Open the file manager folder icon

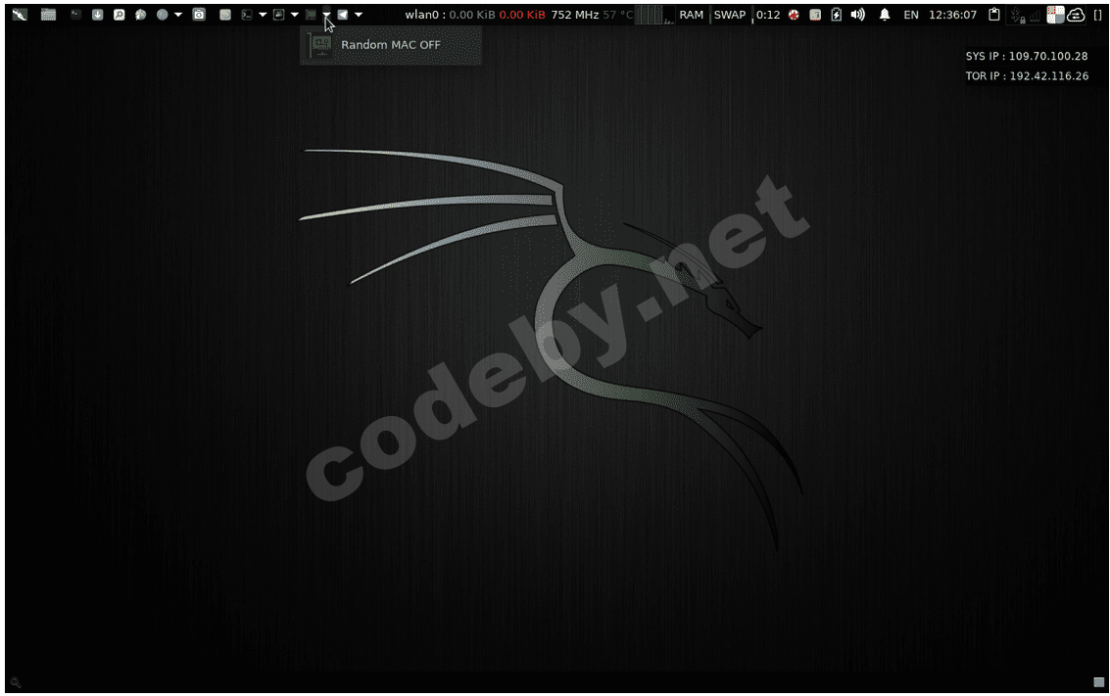48,14
